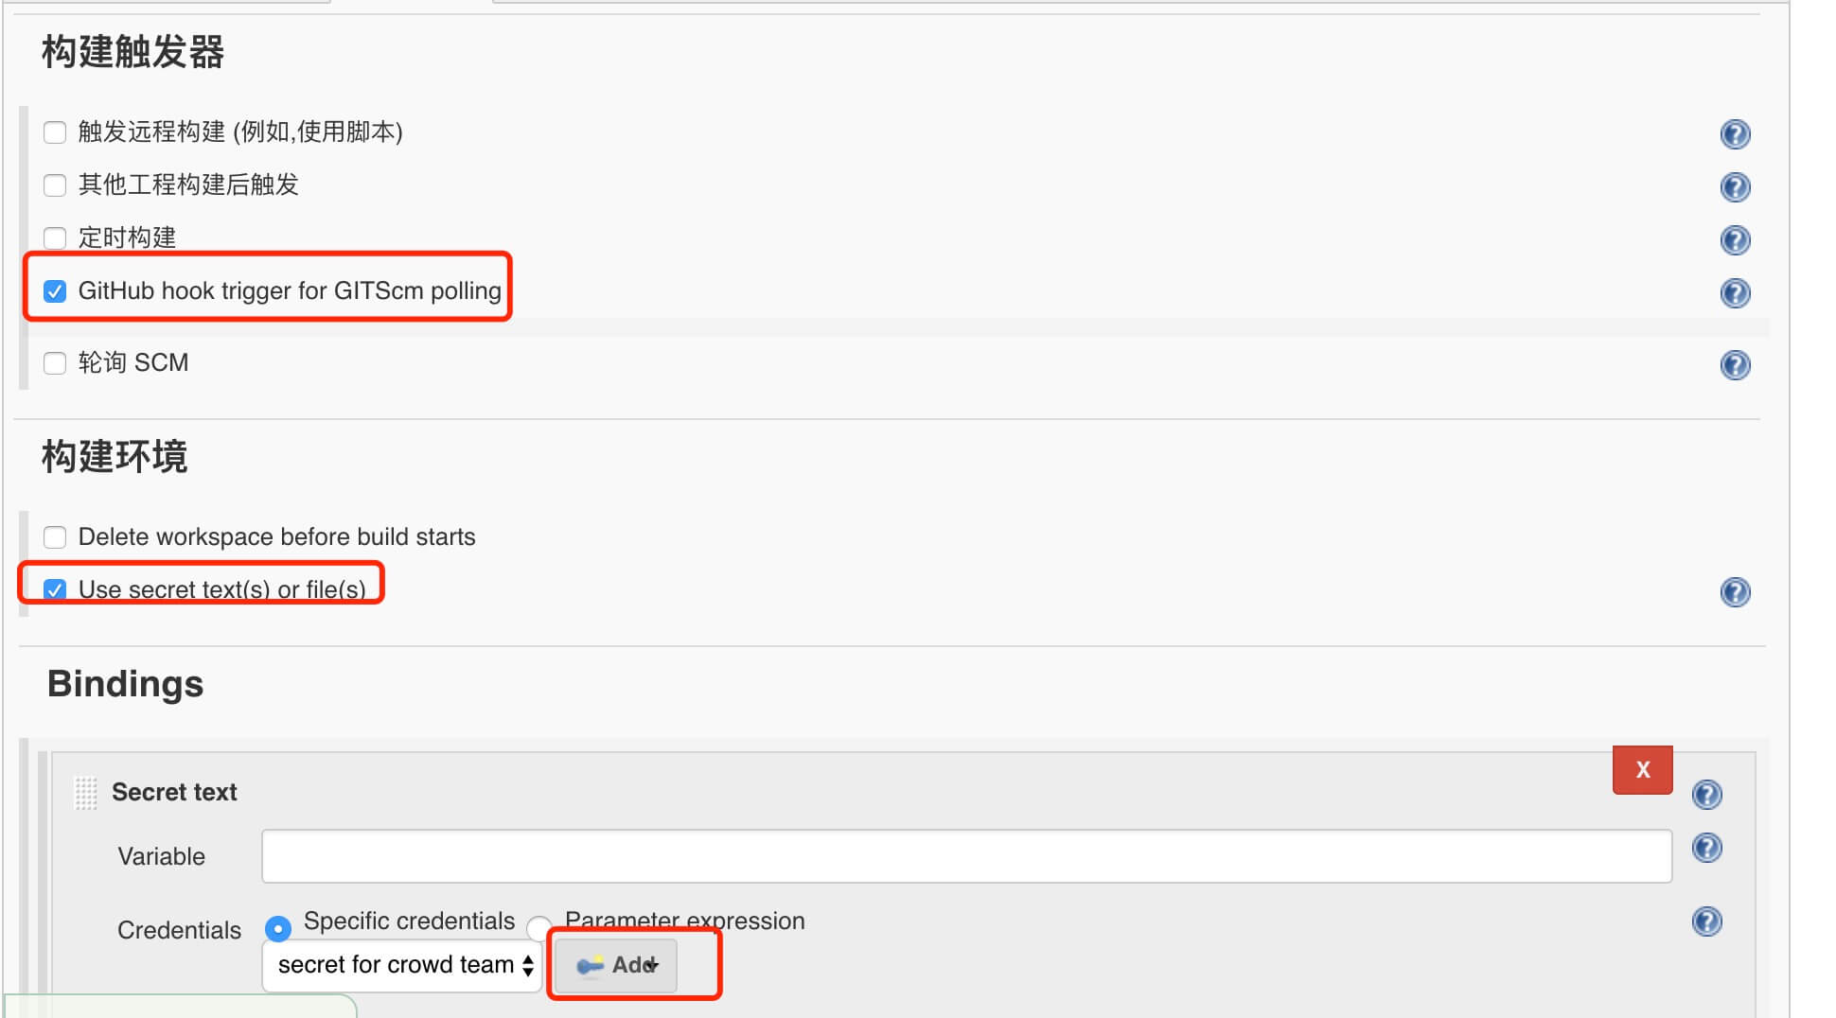Screen dimensions: 1836x1018
Task: Open help for trigger after other projects
Action: tap(1734, 187)
